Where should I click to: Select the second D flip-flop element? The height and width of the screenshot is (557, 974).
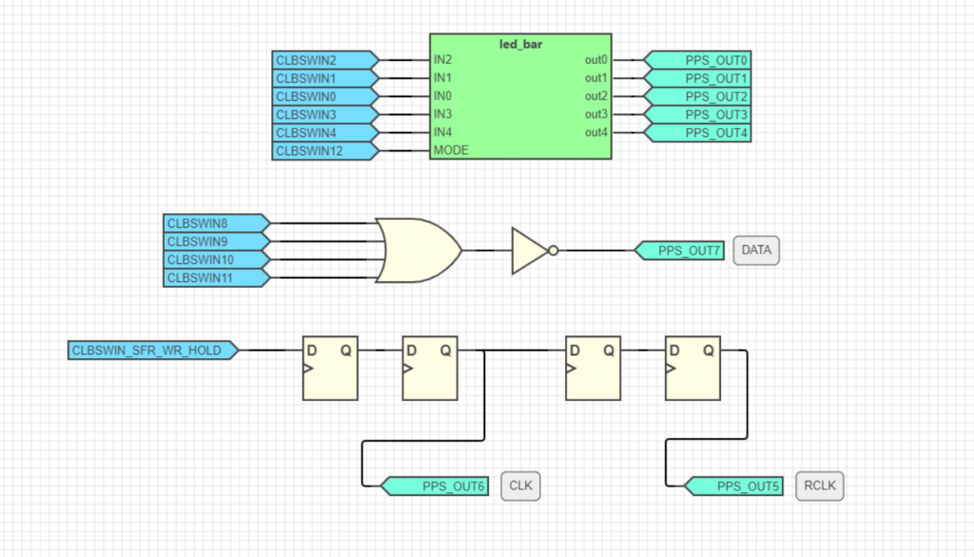click(x=429, y=369)
